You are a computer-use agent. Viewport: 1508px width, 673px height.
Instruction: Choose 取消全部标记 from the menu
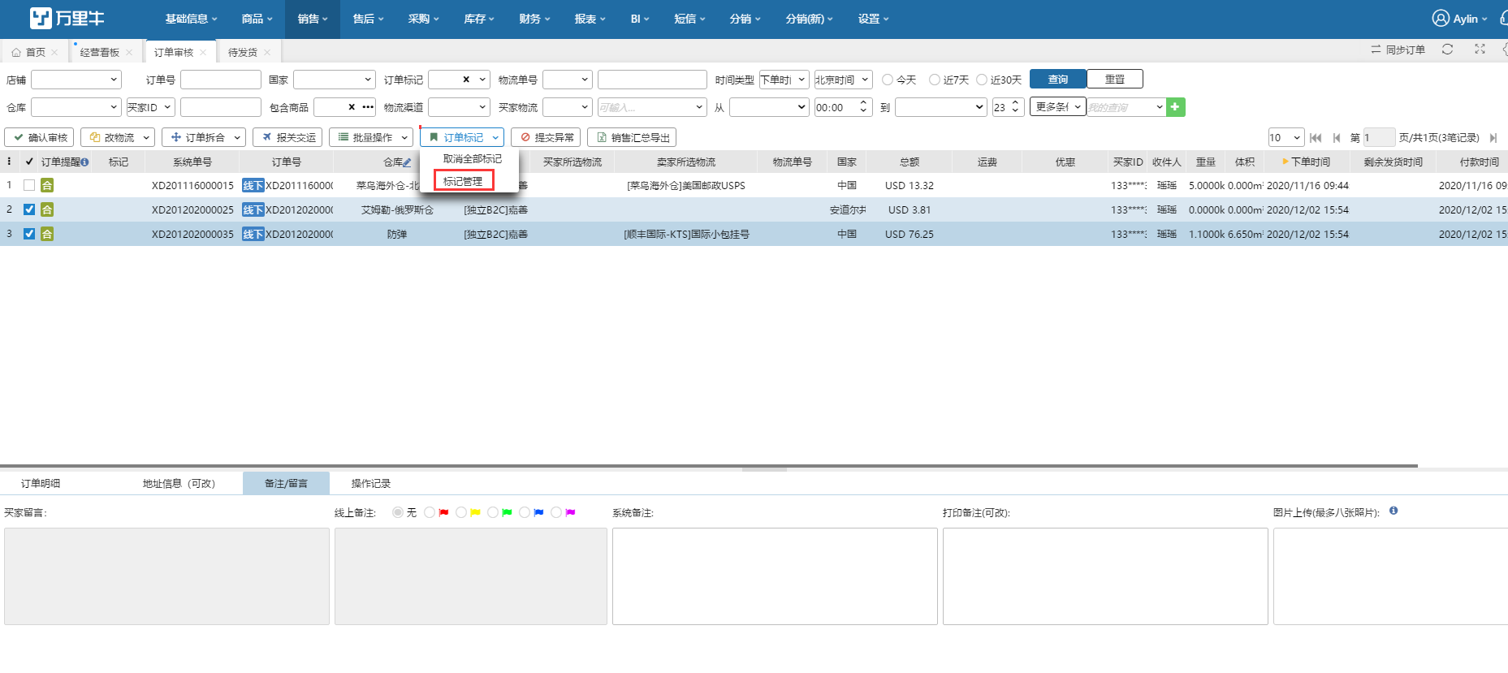[472, 159]
